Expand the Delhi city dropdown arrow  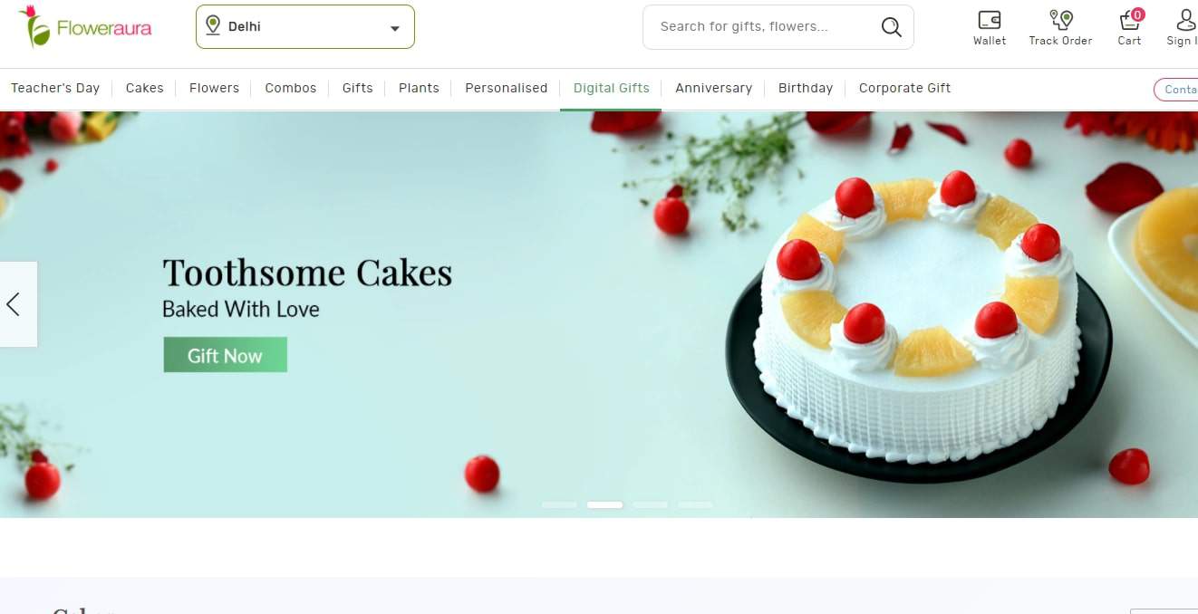point(395,28)
